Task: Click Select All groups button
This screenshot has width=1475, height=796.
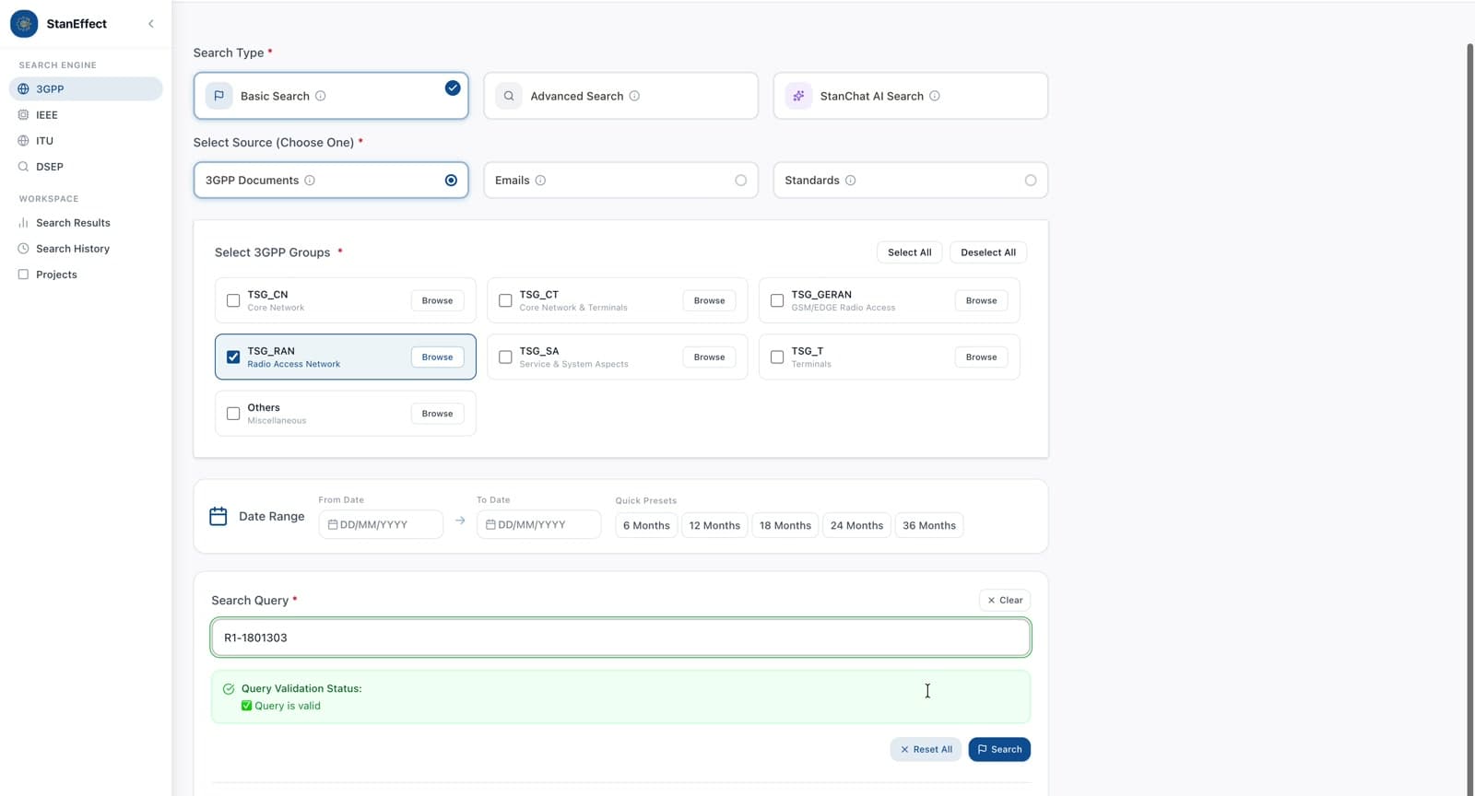Action: click(909, 252)
